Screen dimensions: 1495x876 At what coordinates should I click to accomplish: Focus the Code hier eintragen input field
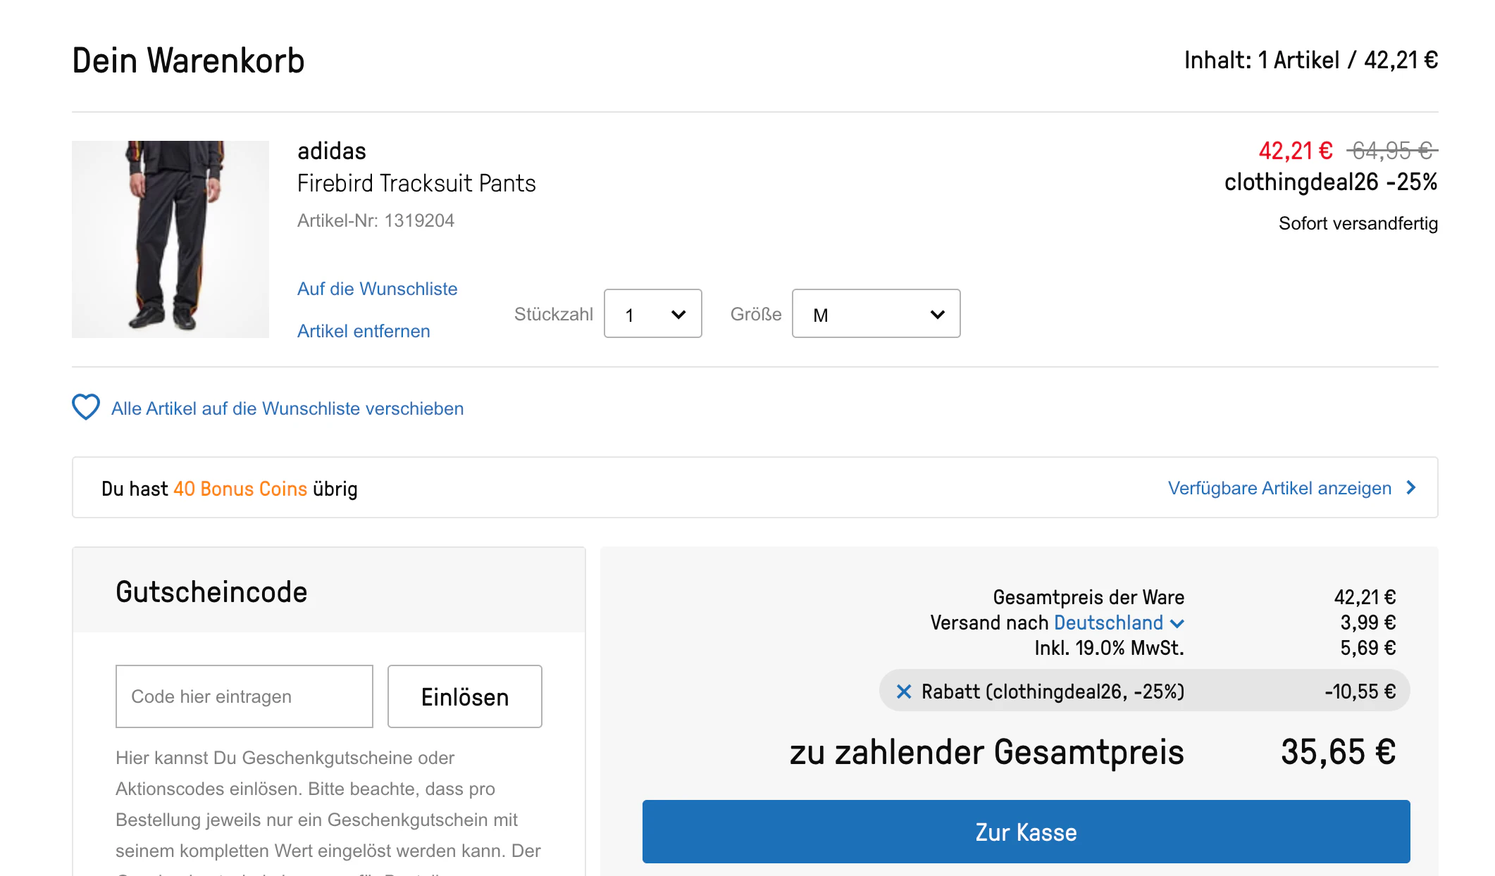pyautogui.click(x=244, y=696)
